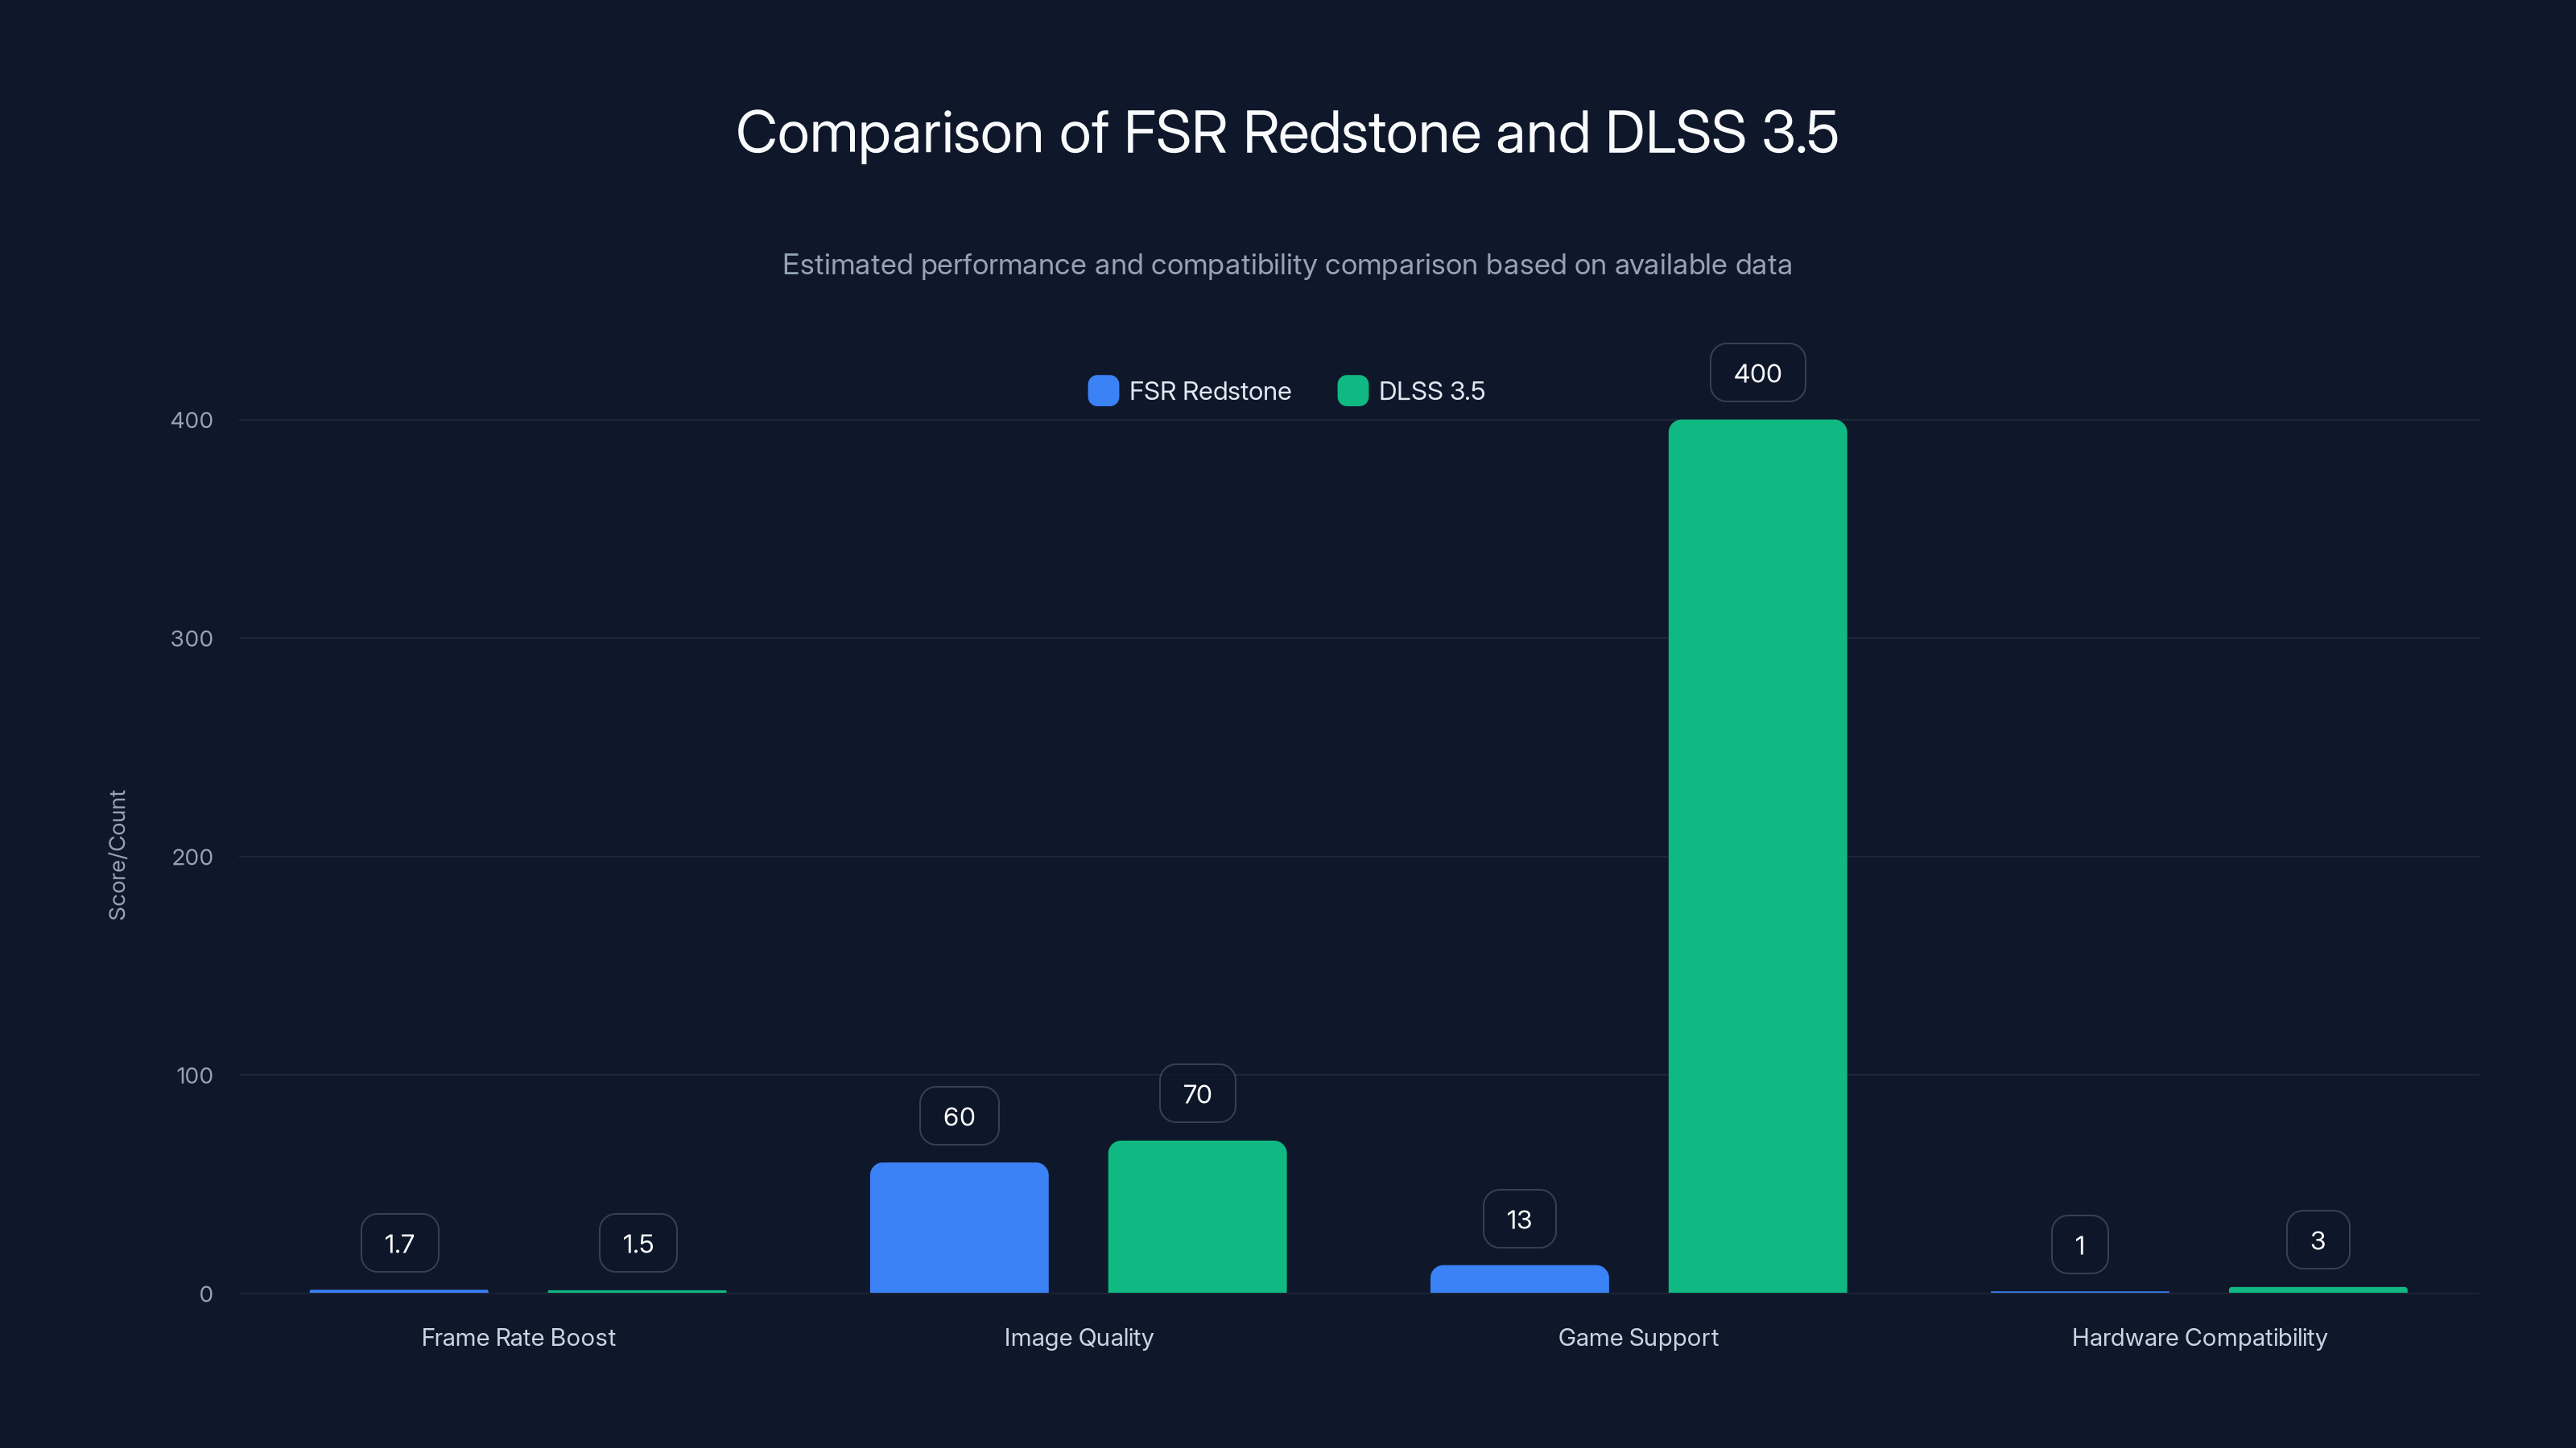Select the green Image Quality bar

(x=1197, y=1214)
